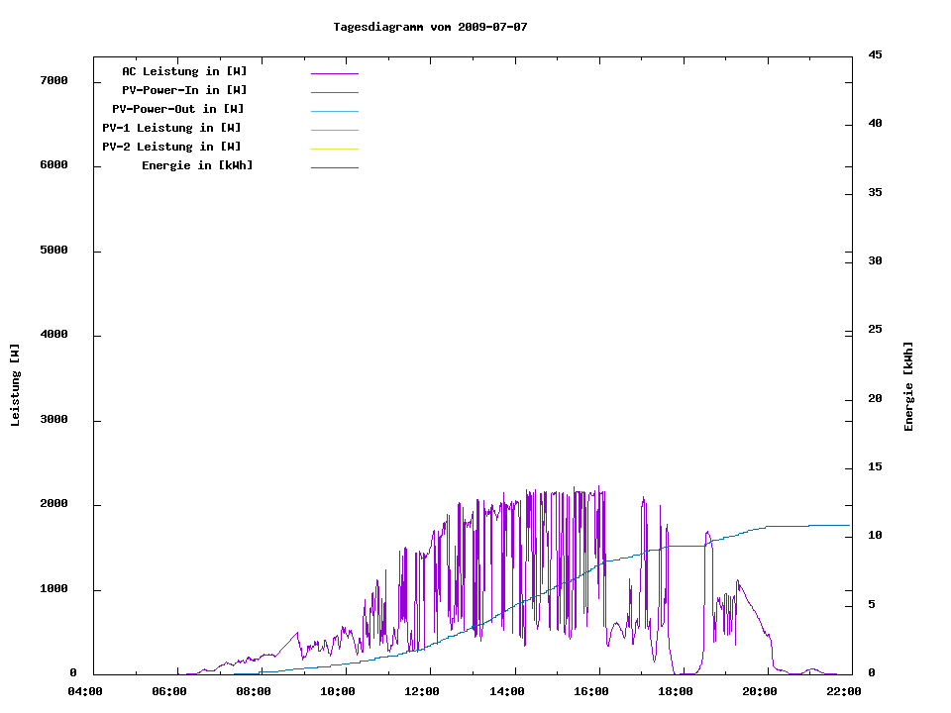Click the 2000 value on left axis

point(53,504)
